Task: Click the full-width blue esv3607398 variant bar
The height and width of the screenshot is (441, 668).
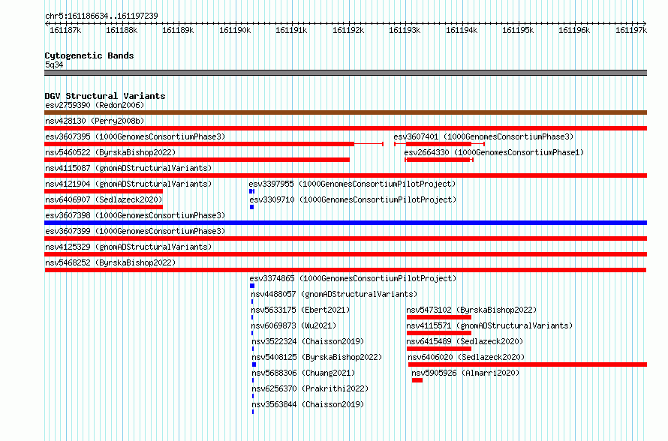Action: pyautogui.click(x=345, y=223)
